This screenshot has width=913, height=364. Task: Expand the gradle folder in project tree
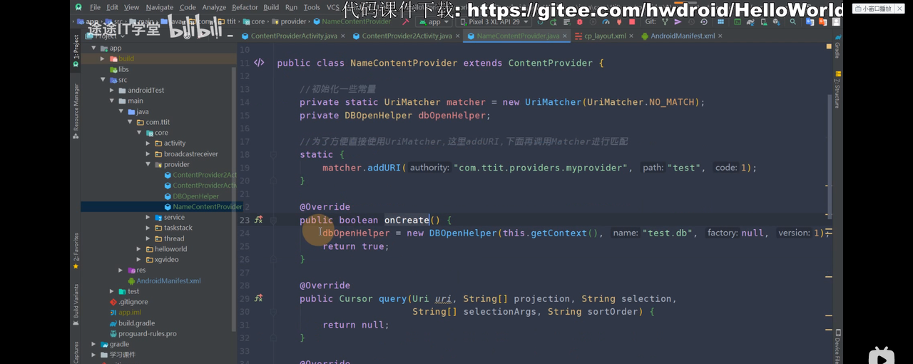tap(93, 344)
